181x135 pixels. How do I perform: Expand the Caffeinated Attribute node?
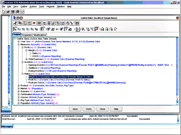19,94
